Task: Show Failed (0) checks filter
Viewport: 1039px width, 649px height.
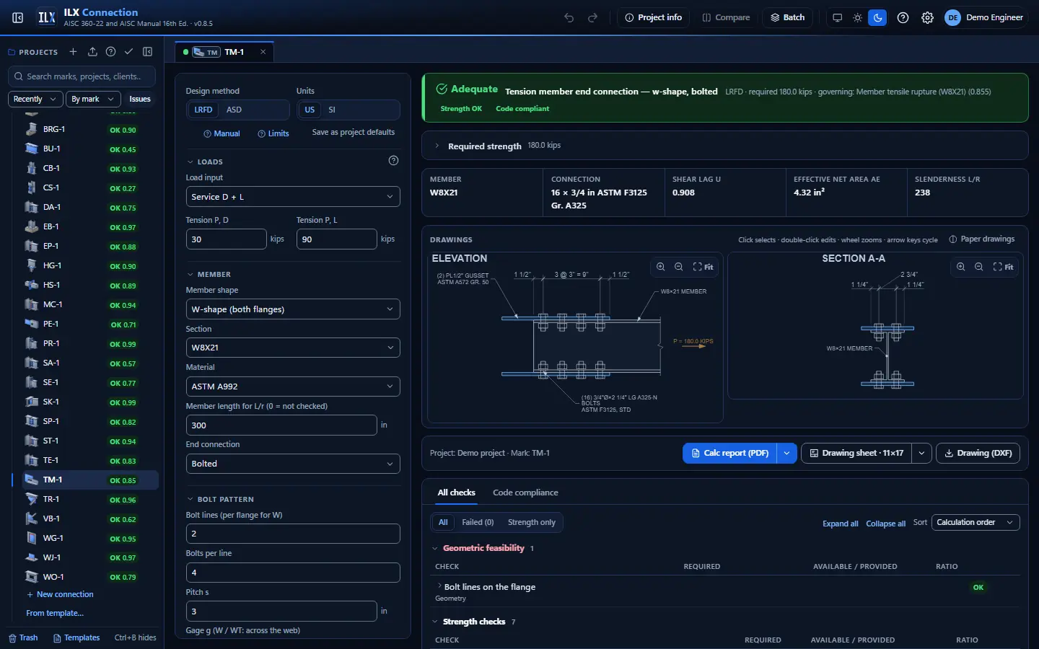Action: 478,522
